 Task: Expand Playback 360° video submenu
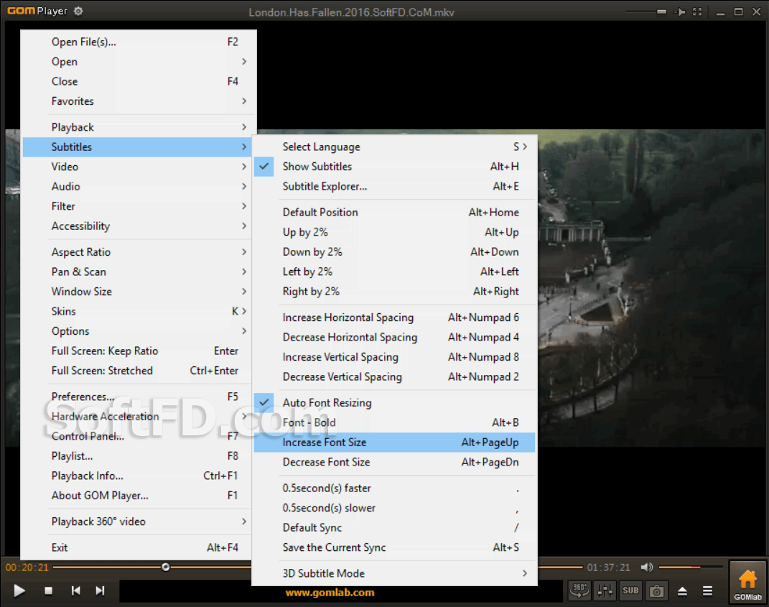click(x=137, y=521)
